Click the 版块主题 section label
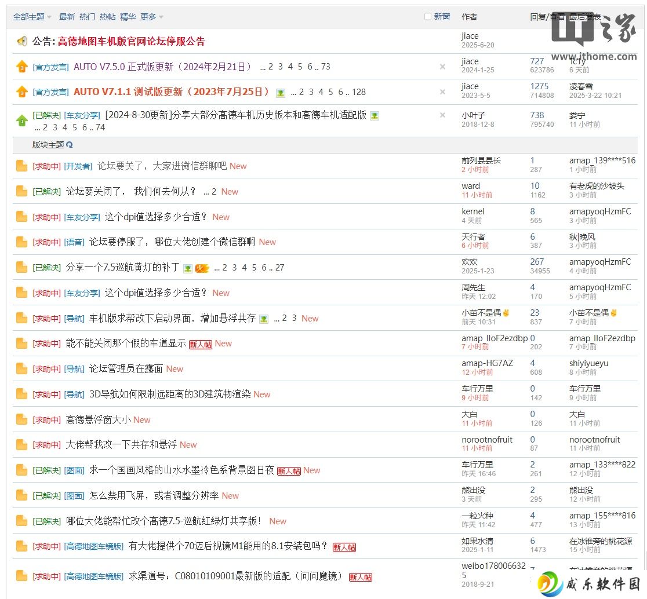This screenshot has width=647, height=599. pyautogui.click(x=48, y=145)
